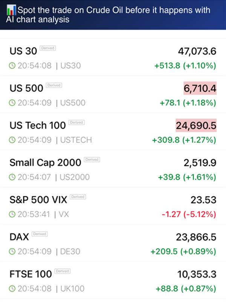Click the clock icon under US 500

click(x=12, y=103)
